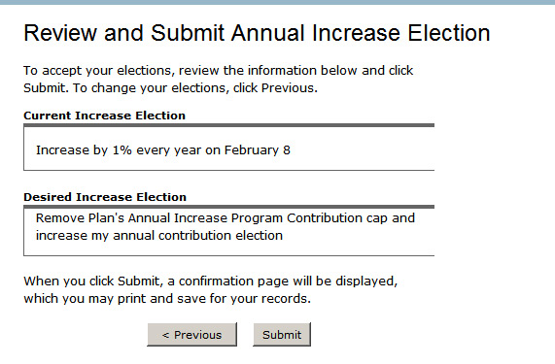Viewport: 555px width, 364px height.
Task: Click 'February 8' in the current election box
Action: click(258, 150)
